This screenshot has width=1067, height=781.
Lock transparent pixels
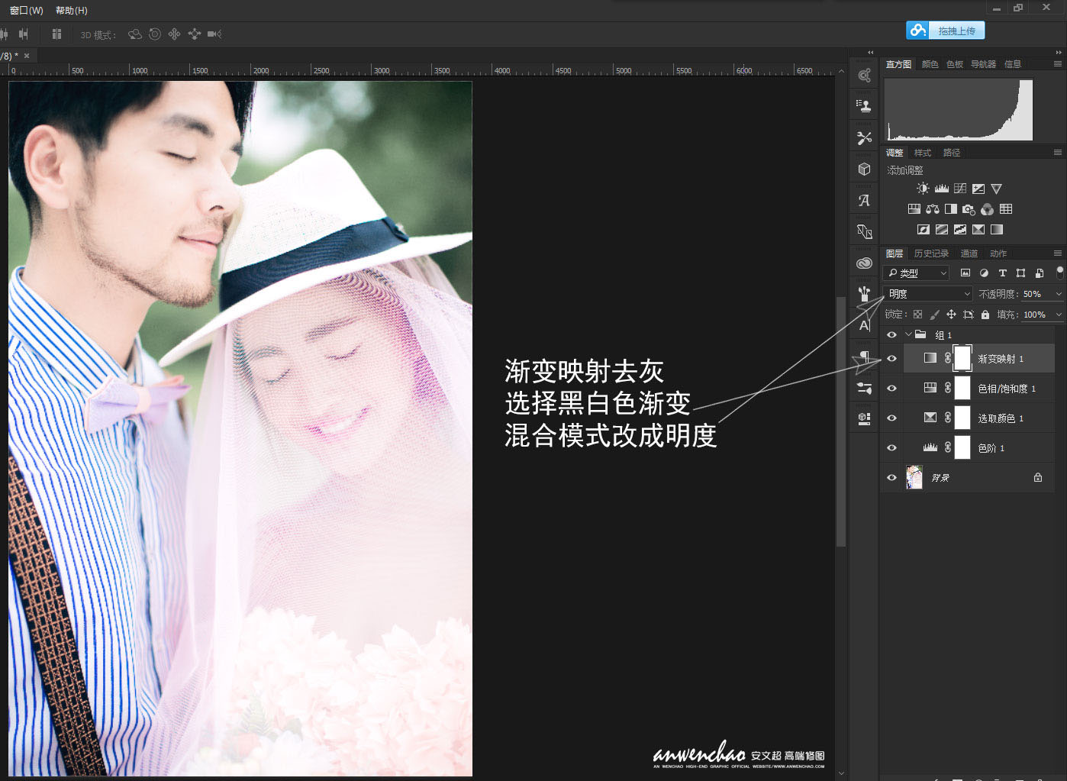point(917,315)
